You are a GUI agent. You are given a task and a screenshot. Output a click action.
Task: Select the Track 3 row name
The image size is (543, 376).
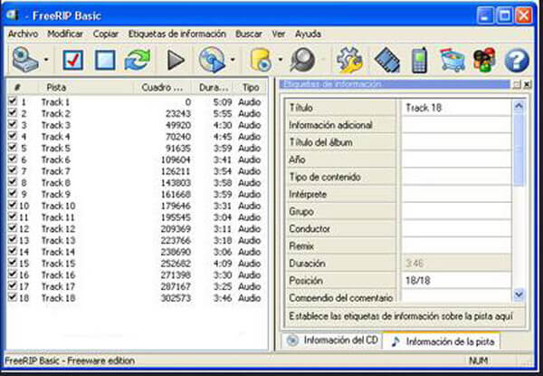56,125
